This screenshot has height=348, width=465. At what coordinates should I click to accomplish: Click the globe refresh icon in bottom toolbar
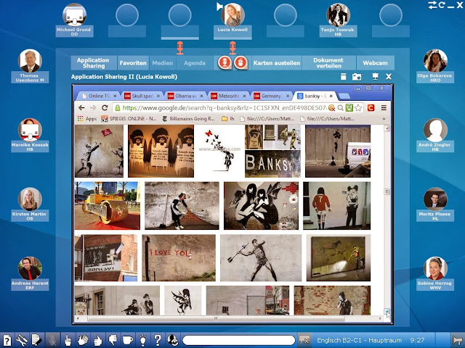point(173,340)
